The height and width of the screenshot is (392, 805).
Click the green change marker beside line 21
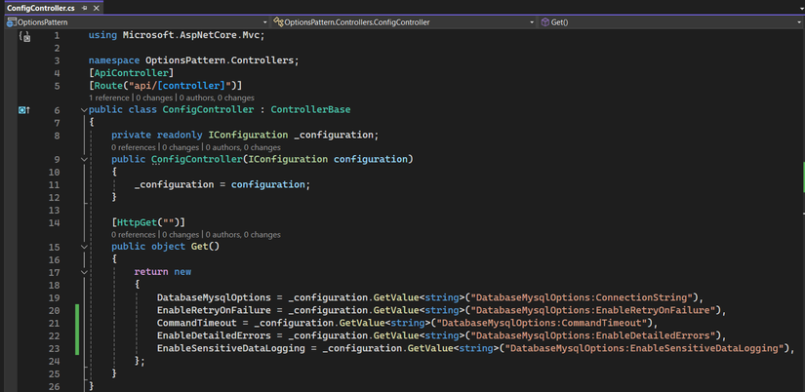[77, 323]
